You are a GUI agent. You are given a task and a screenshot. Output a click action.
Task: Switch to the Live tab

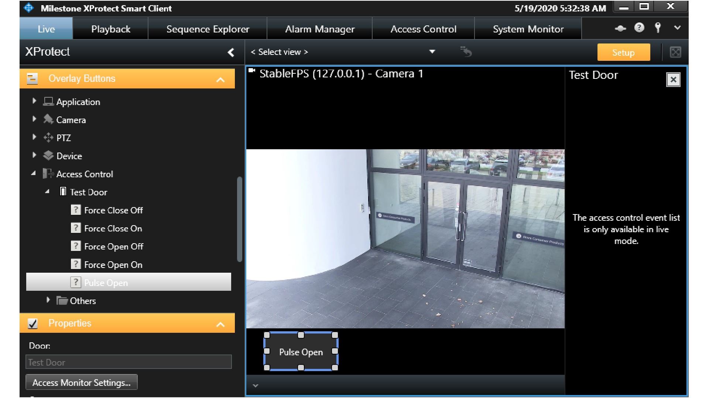(x=46, y=29)
